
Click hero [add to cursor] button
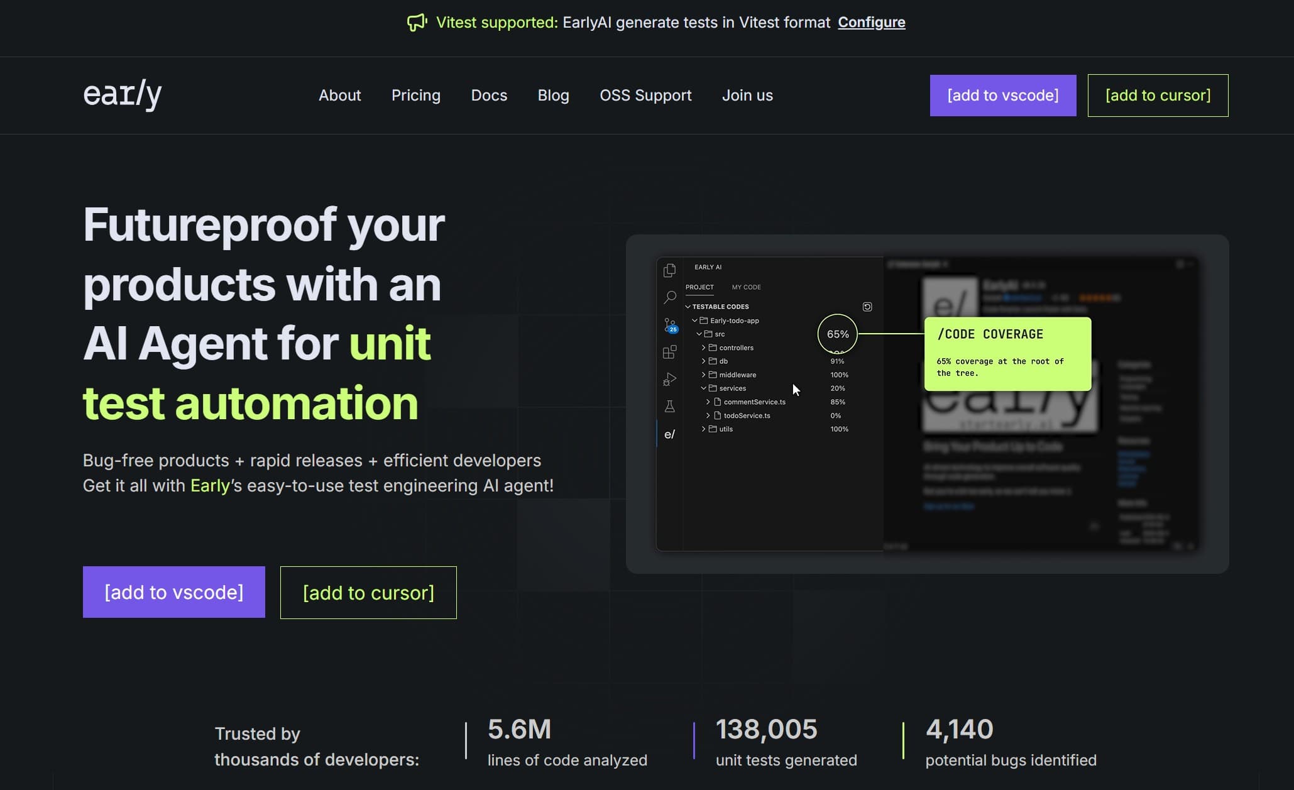coord(368,593)
